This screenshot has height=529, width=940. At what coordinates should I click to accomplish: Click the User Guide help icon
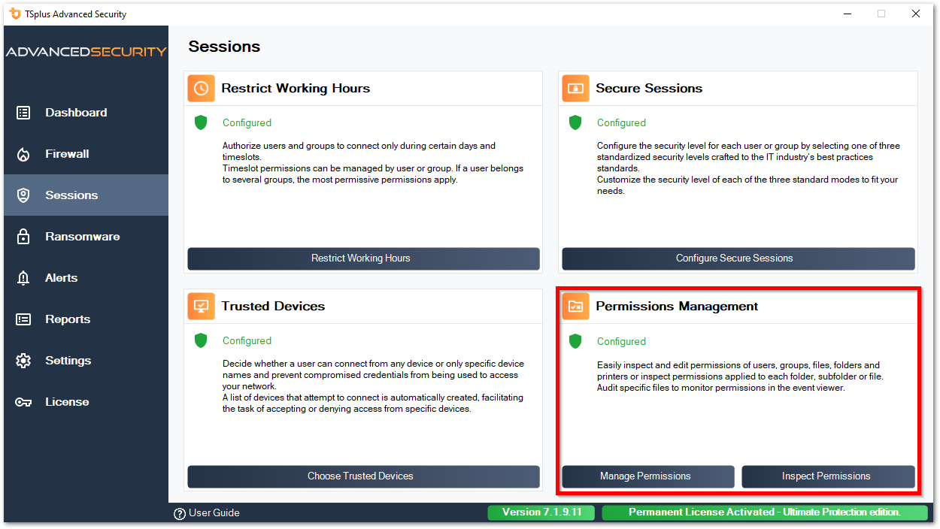[179, 512]
